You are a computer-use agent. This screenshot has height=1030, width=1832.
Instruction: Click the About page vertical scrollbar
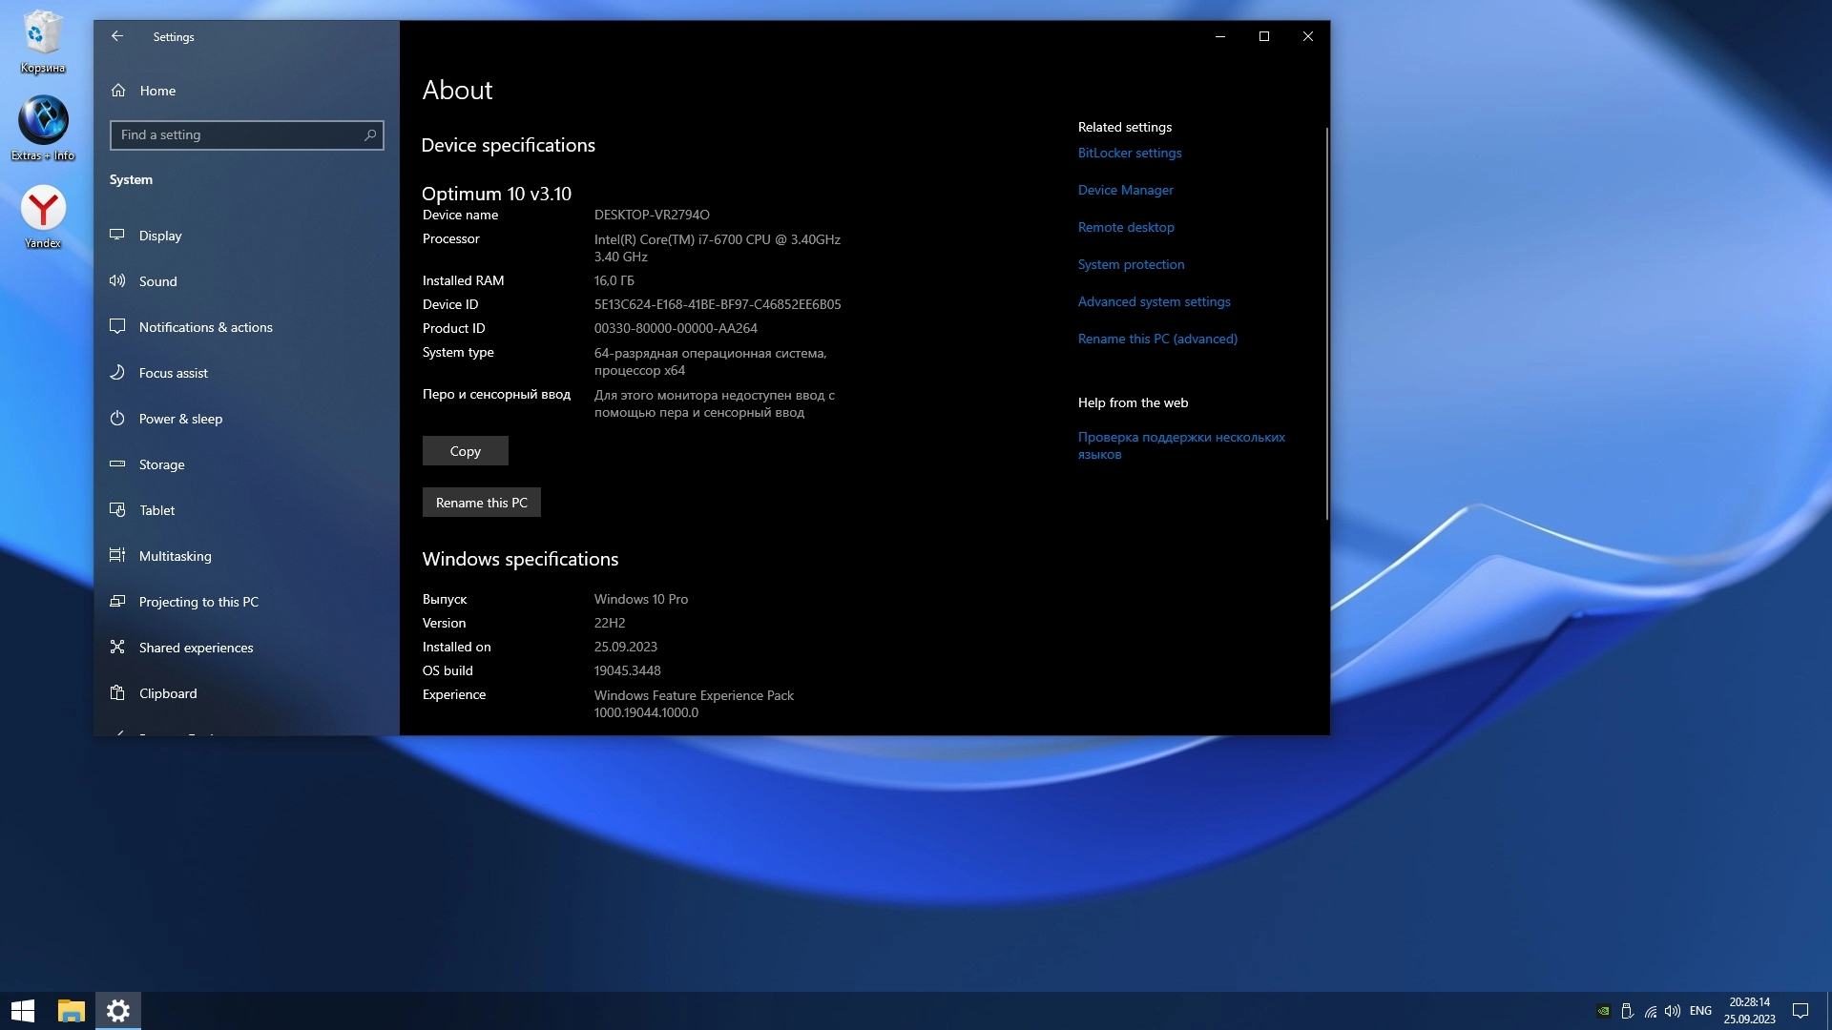[1326, 324]
